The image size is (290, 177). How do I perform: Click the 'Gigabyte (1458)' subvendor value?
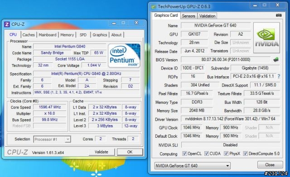click(255, 68)
